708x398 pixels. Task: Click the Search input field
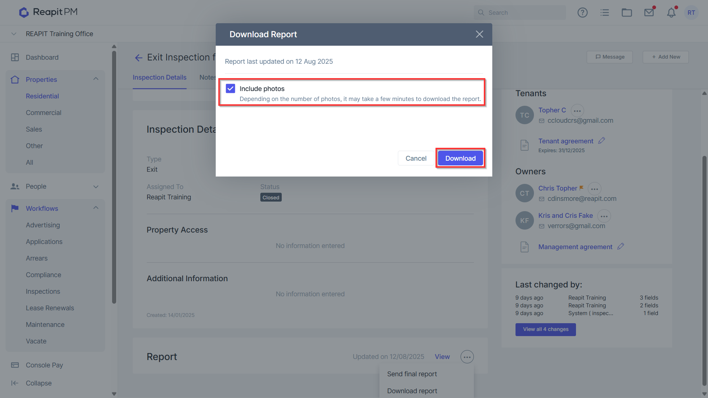(520, 13)
